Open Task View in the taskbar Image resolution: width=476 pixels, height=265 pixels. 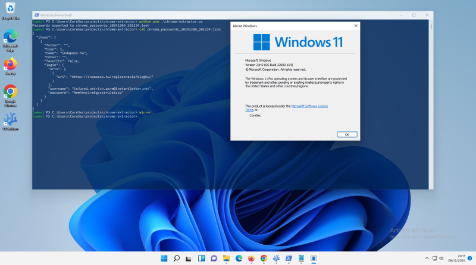click(189, 258)
